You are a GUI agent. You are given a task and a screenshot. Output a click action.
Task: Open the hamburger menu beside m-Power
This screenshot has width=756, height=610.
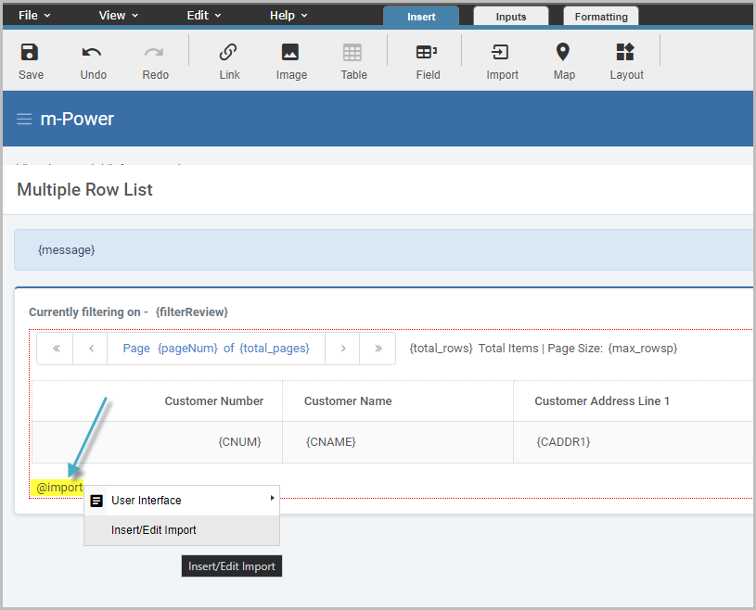23,119
